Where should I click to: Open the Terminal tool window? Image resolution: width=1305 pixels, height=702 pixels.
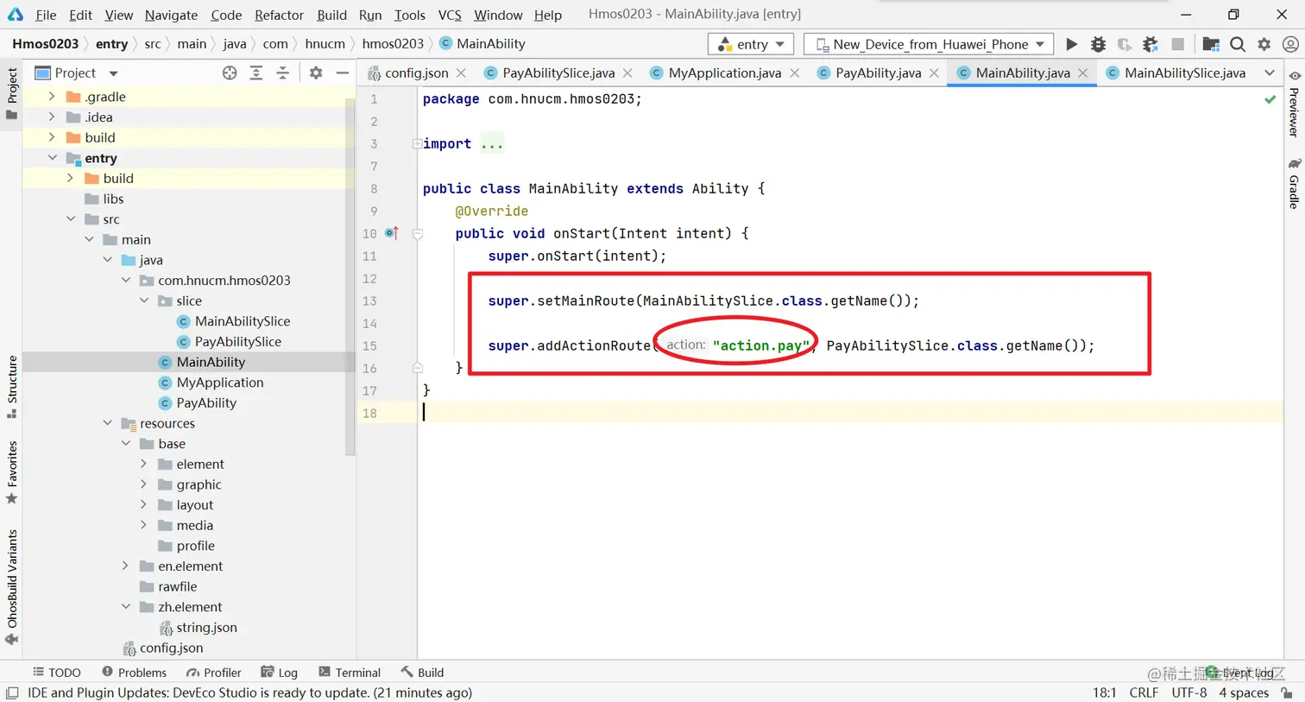click(350, 673)
